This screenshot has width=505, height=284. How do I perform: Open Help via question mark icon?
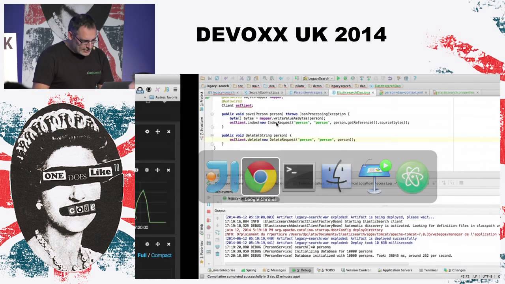click(x=415, y=78)
